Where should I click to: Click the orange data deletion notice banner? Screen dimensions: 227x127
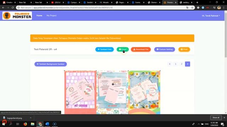112,38
